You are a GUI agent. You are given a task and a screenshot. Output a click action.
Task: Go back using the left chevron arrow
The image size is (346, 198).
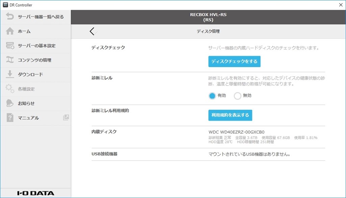(92, 31)
